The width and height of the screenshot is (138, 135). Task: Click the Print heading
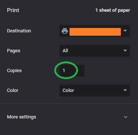coord(13,10)
